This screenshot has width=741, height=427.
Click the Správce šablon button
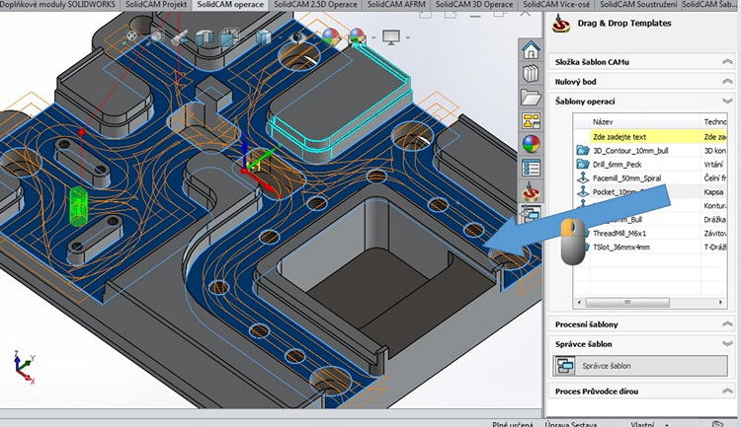click(640, 366)
